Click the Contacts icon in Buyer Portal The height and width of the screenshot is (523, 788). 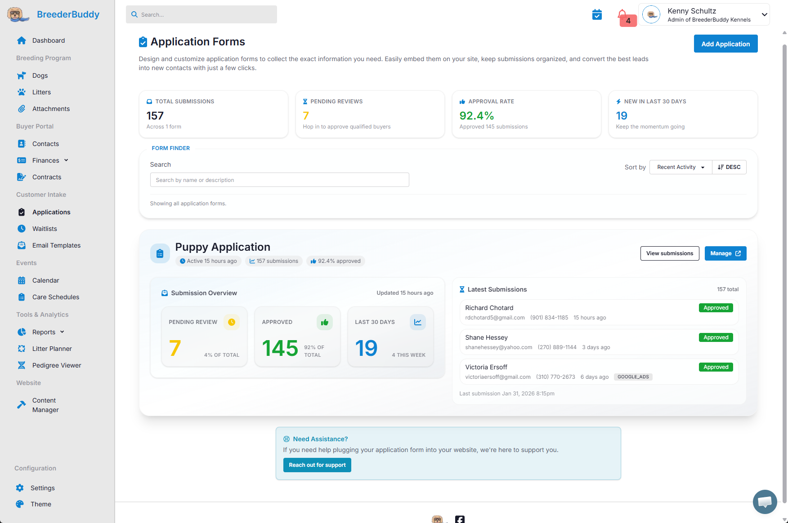point(22,143)
